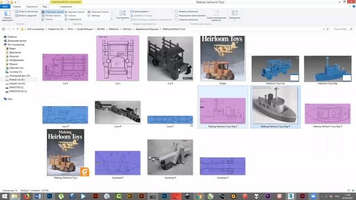Choose Обычные значки view layout

(x=98, y=12)
